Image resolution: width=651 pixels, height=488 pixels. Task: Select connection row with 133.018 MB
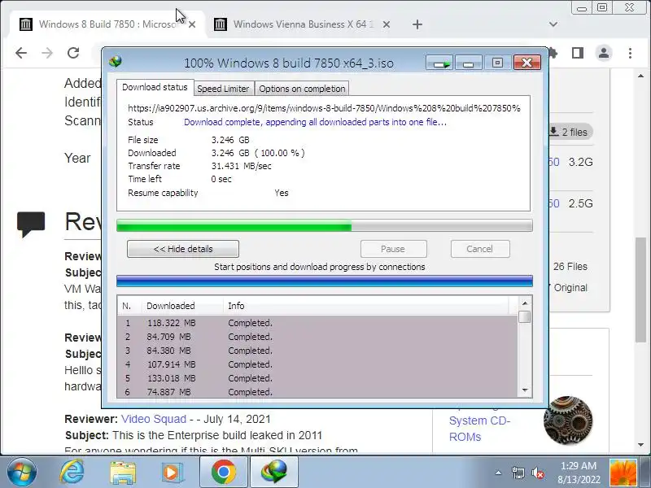coord(317,378)
